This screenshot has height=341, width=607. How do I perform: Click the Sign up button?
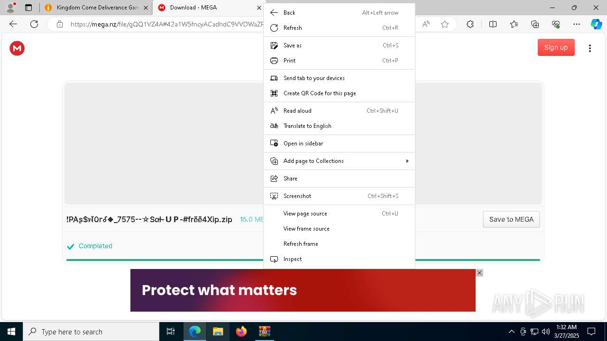click(556, 47)
